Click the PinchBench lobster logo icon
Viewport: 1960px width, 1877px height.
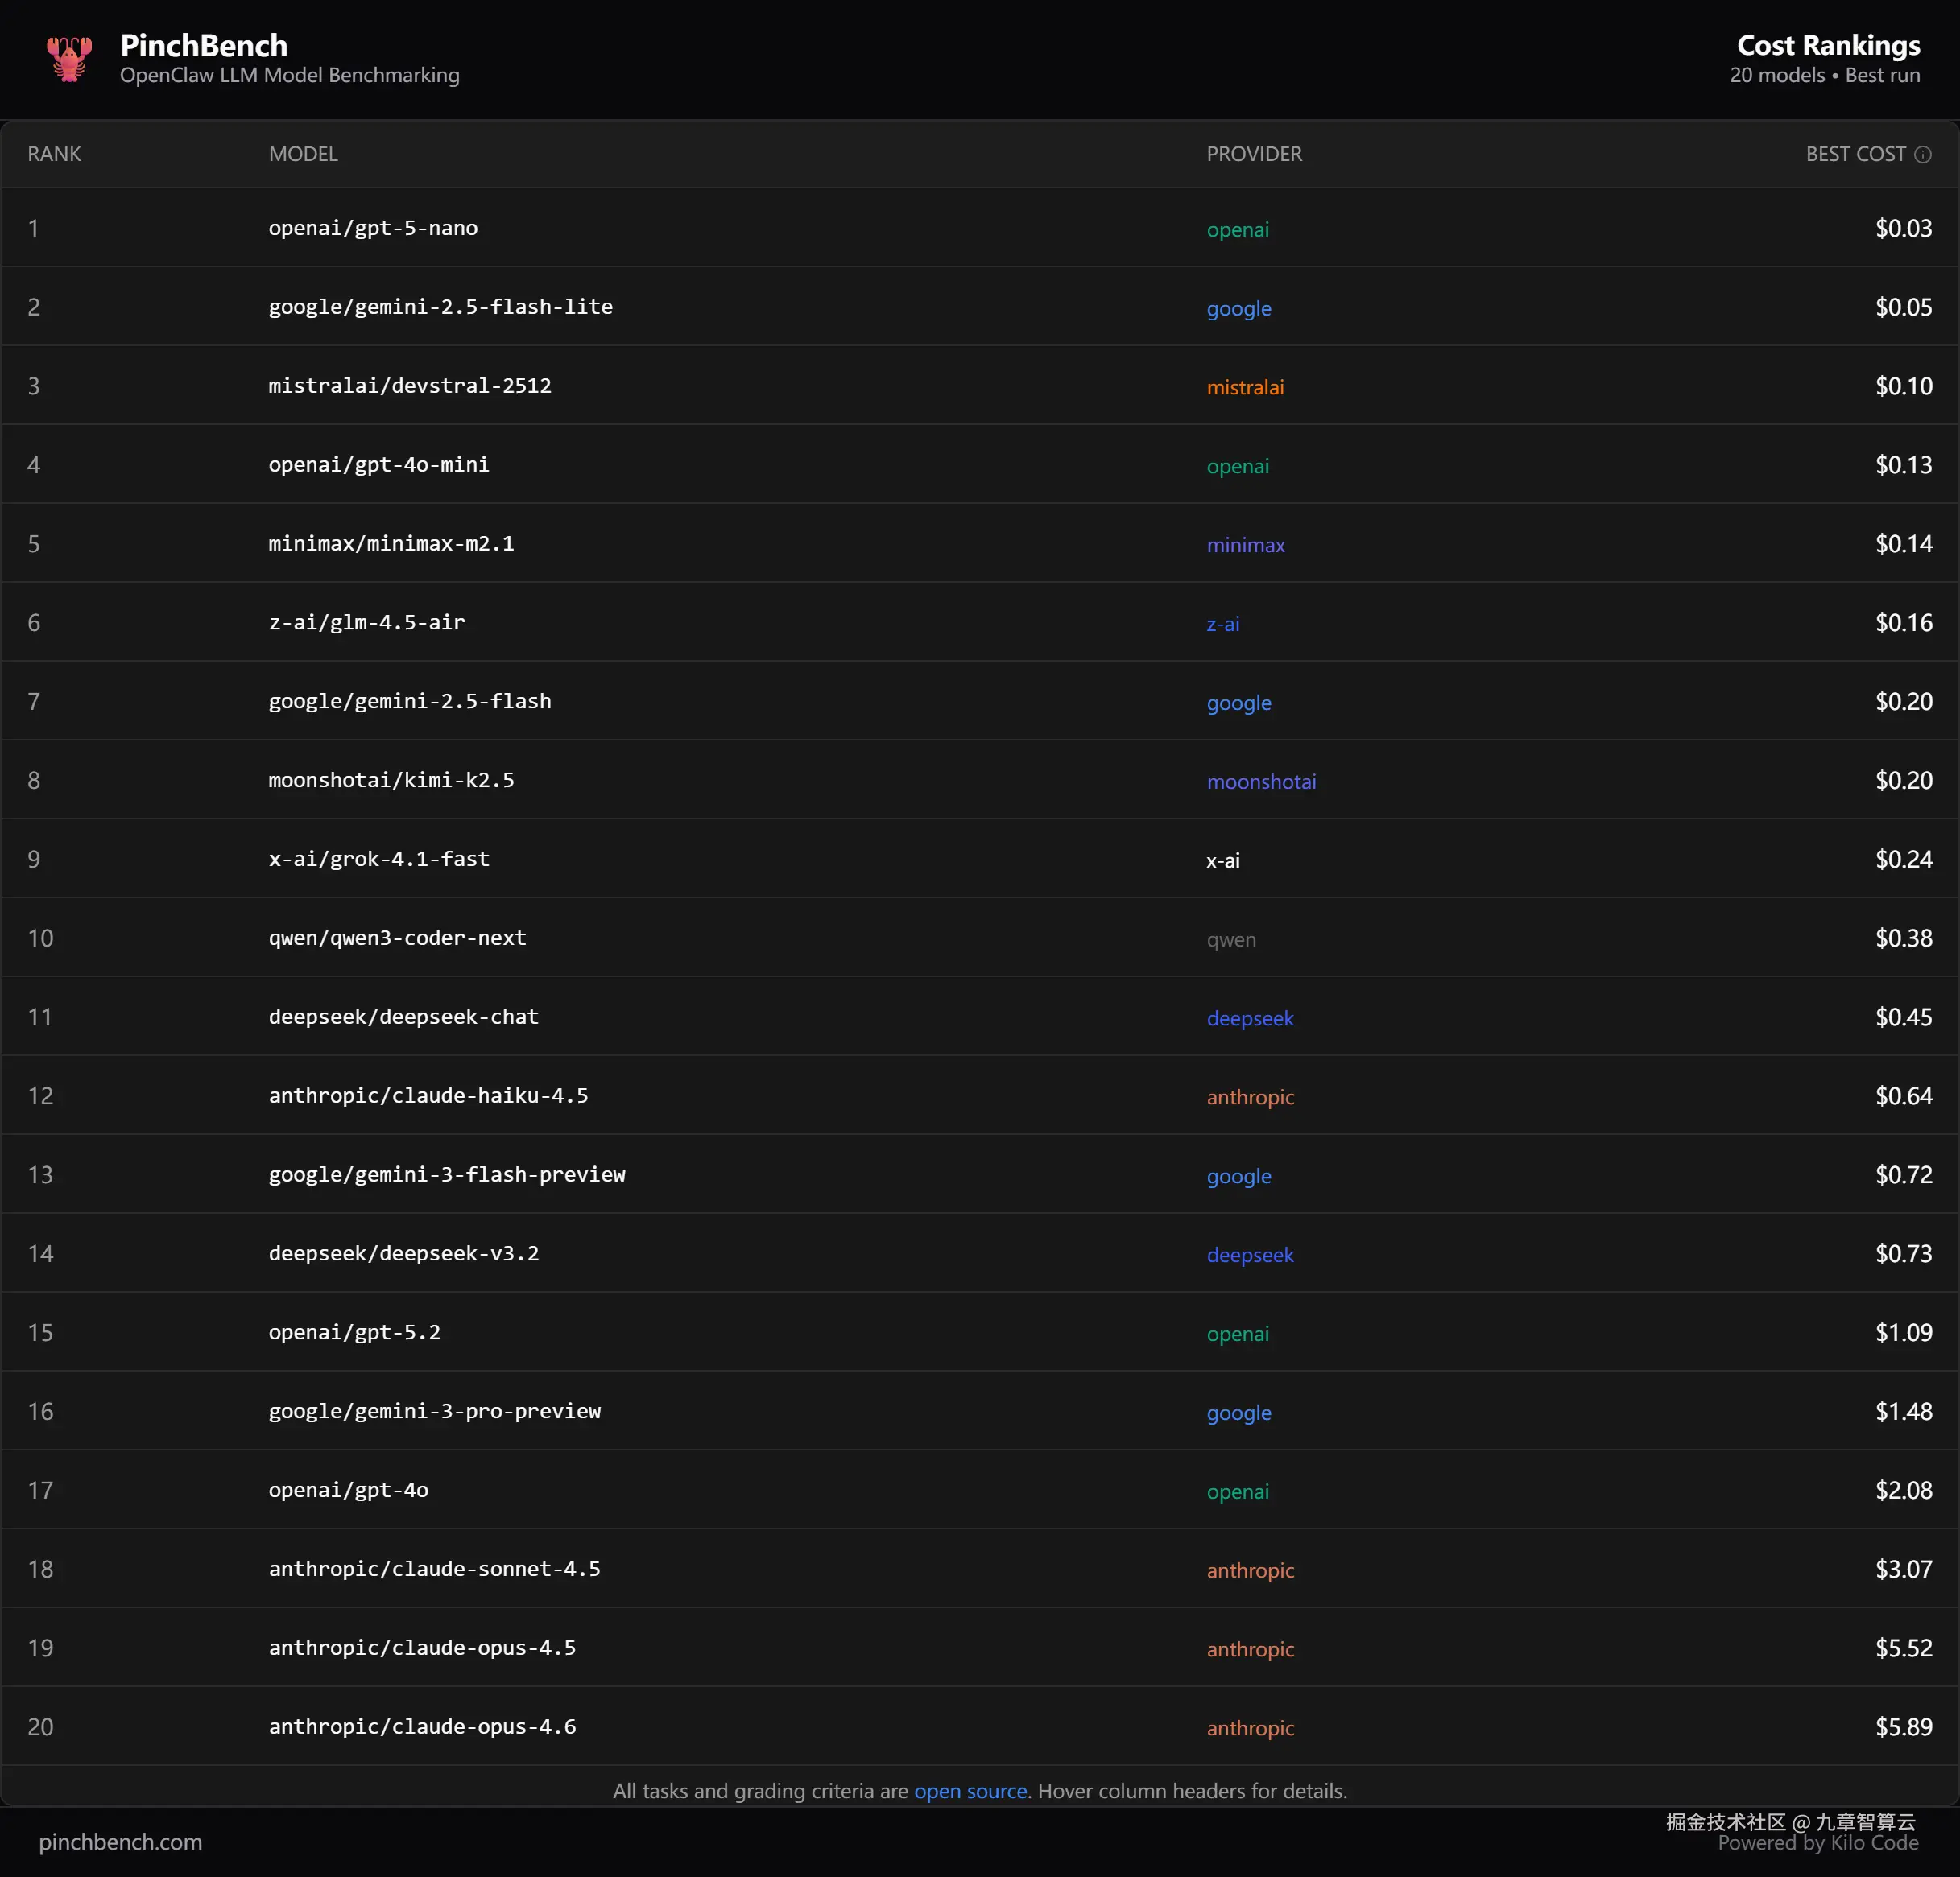tap(69, 59)
